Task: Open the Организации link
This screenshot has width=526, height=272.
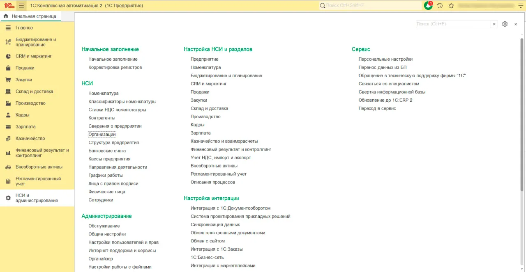Action: 102,134
